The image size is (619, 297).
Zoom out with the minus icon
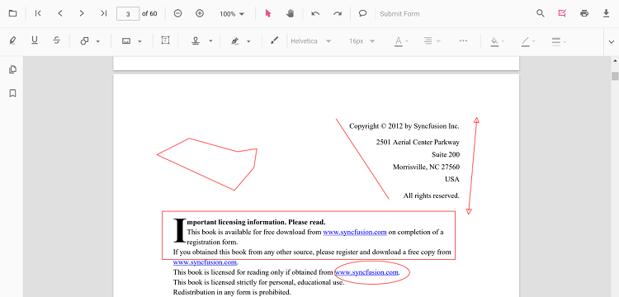point(177,13)
